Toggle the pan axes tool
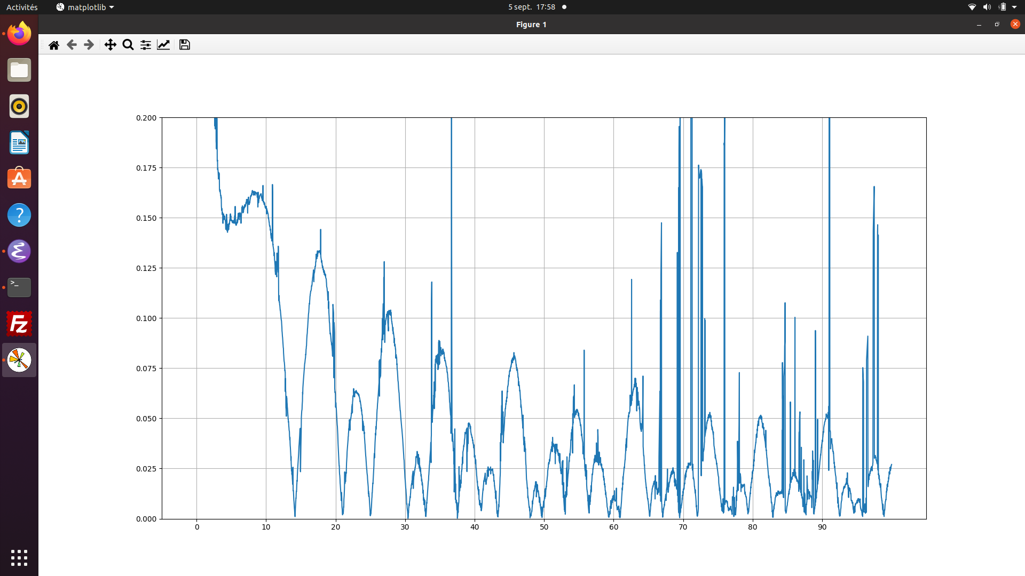 click(x=110, y=45)
